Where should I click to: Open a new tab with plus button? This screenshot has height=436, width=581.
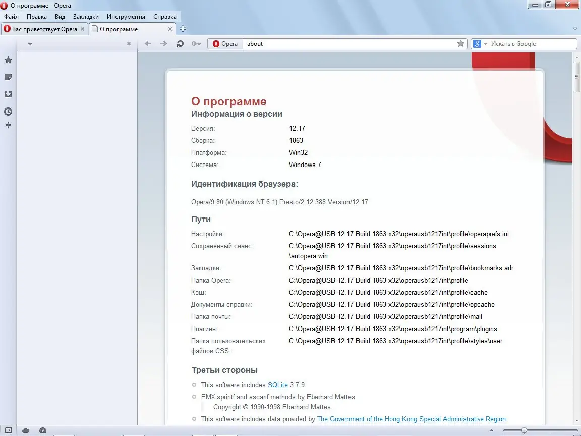[x=183, y=29]
